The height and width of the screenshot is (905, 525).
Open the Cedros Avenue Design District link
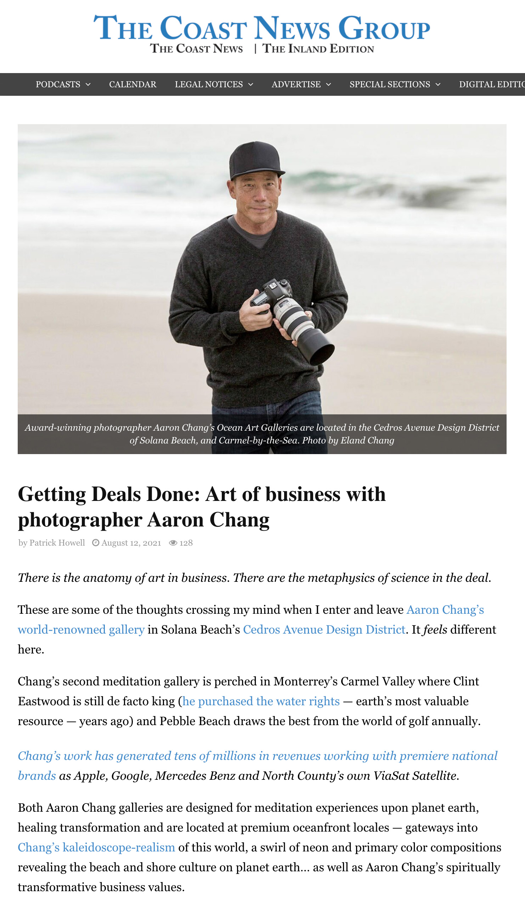pos(324,630)
